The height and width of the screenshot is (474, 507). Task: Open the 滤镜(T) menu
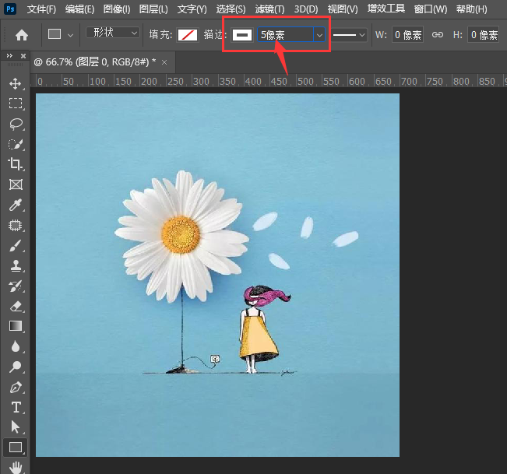coord(269,9)
